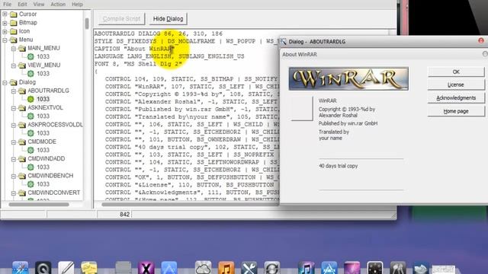Expand the Icon tree node
Image resolution: width=488 pixels, height=274 pixels.
[5, 31]
